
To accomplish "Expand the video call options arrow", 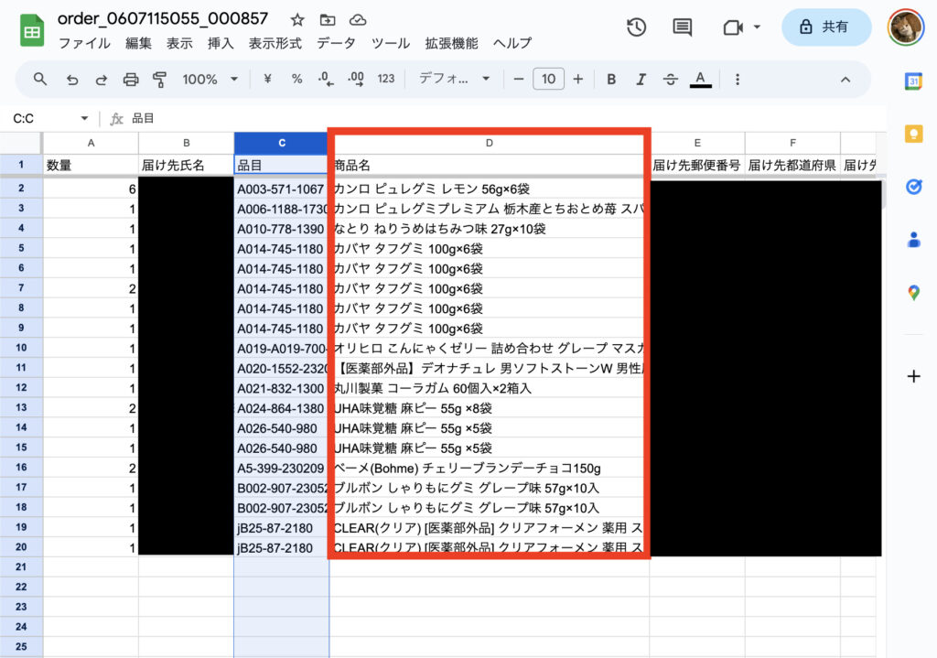I will pyautogui.click(x=757, y=27).
